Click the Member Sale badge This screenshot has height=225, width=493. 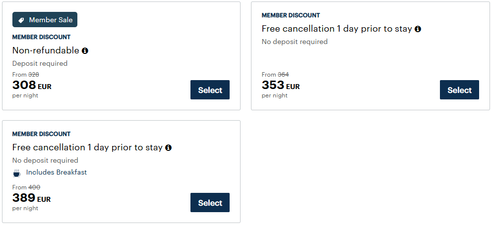[45, 20]
